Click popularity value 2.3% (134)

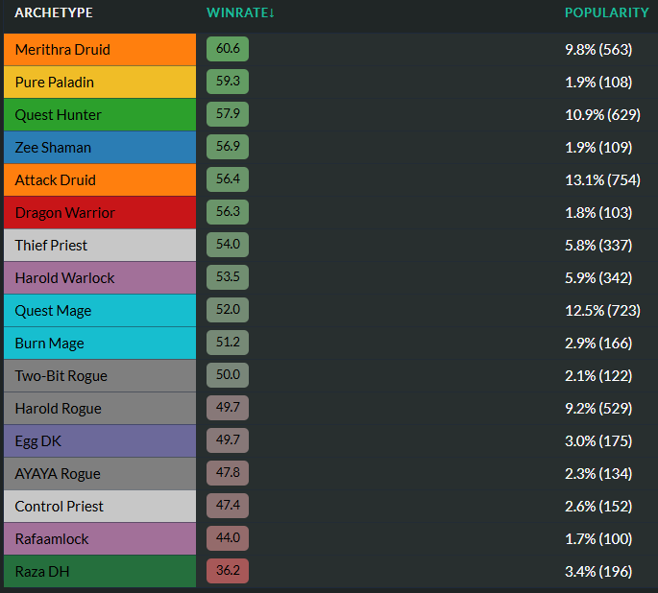click(598, 474)
